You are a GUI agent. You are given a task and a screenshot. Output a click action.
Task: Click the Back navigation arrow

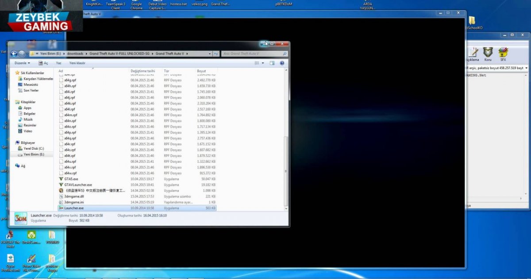14,54
